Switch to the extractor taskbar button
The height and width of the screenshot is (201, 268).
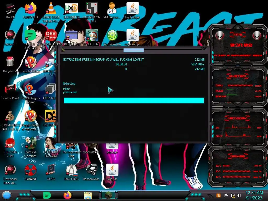(108, 195)
